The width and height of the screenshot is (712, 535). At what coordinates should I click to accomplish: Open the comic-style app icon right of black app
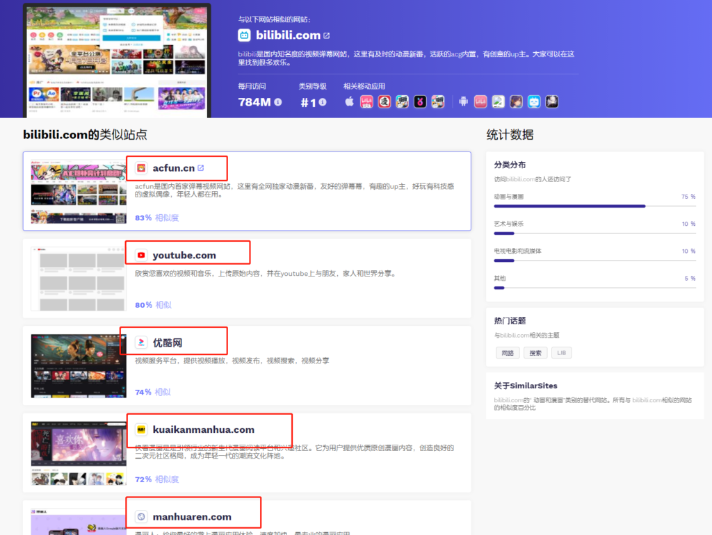(x=438, y=101)
